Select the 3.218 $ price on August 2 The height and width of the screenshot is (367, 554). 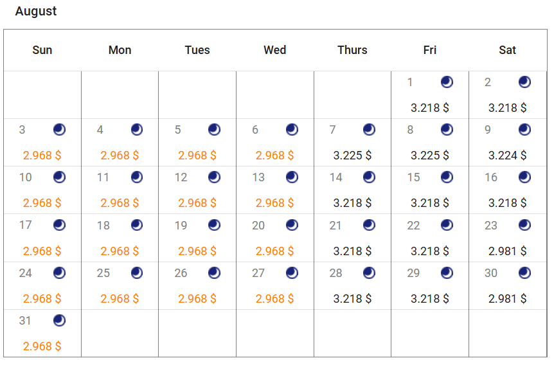(507, 108)
